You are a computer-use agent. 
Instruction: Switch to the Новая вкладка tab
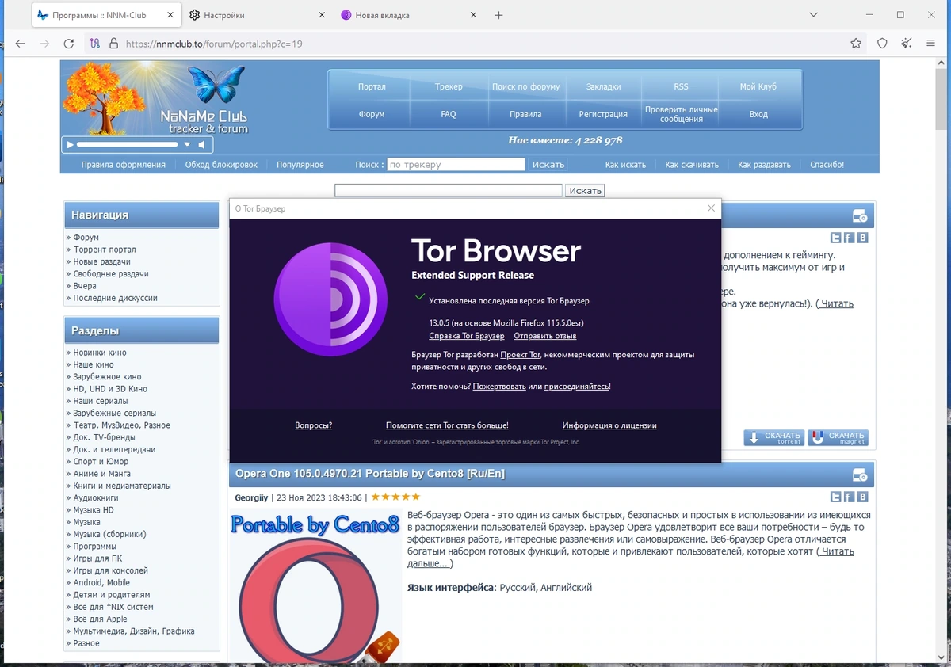409,15
